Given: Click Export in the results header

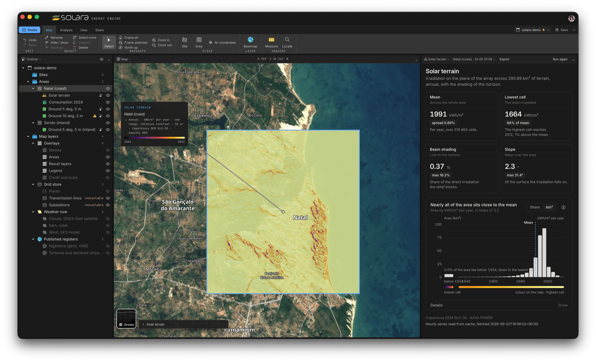Looking at the screenshot, I should click(x=504, y=59).
